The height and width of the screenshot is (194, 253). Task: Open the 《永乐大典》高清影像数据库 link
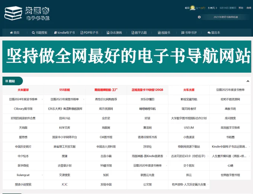64,109
